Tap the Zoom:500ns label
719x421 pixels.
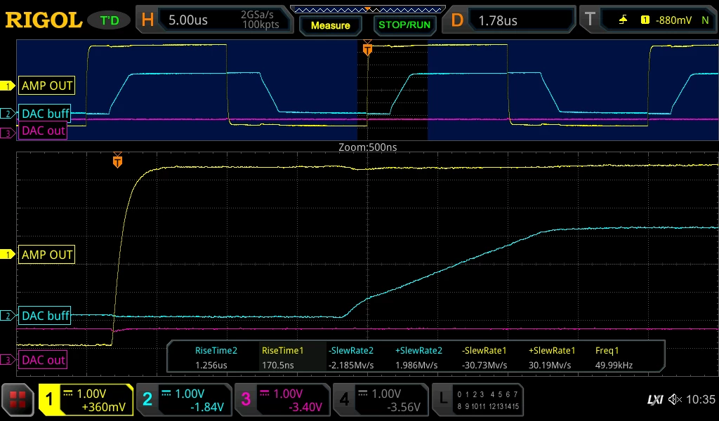point(368,147)
